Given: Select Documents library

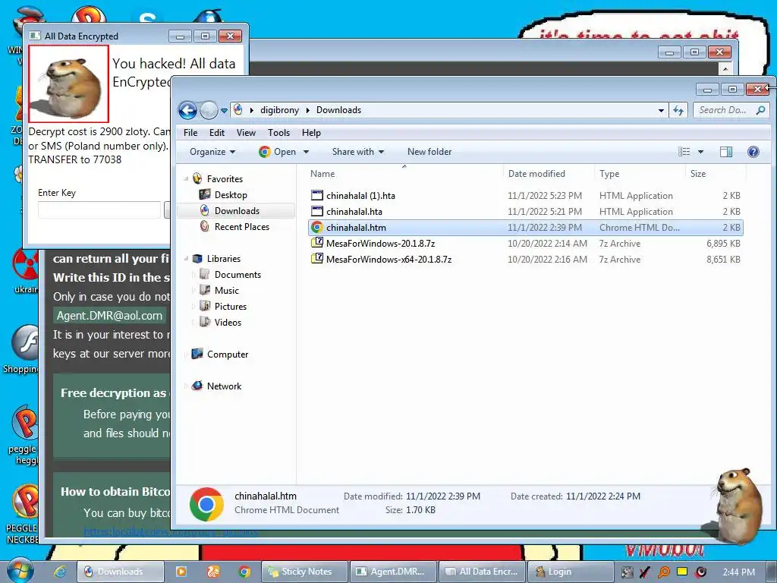Looking at the screenshot, I should [x=238, y=275].
